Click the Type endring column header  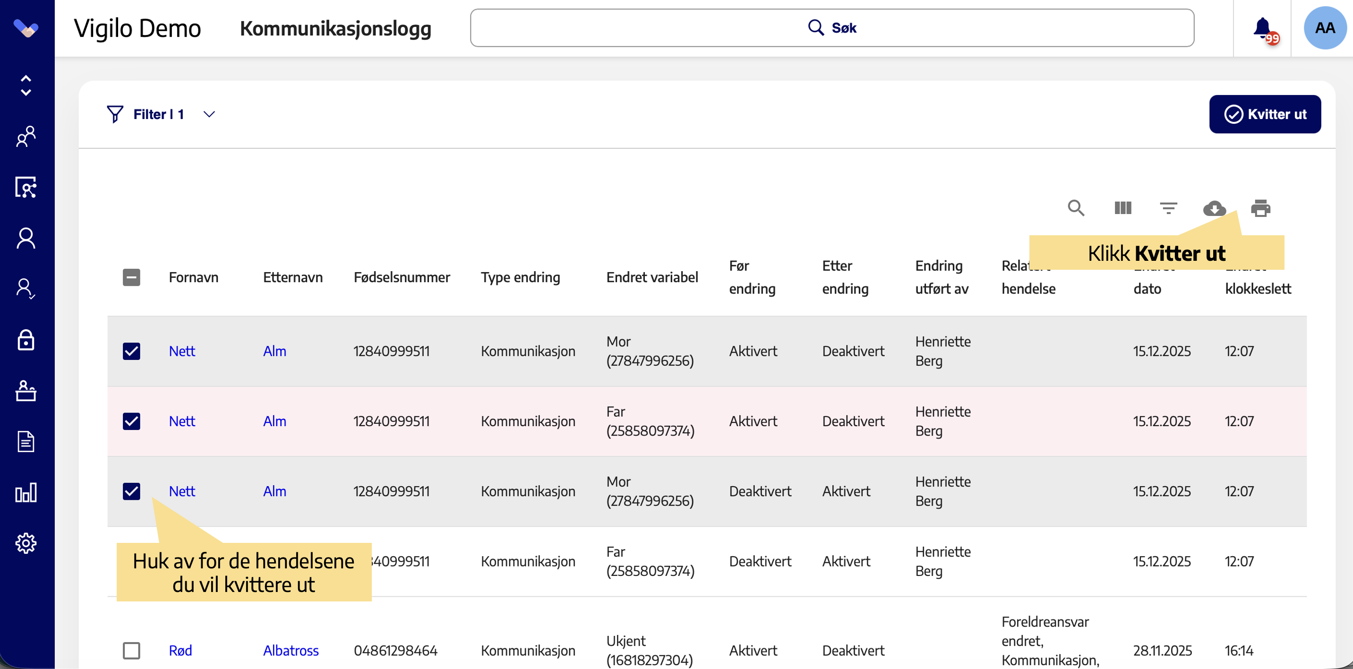[x=520, y=277]
